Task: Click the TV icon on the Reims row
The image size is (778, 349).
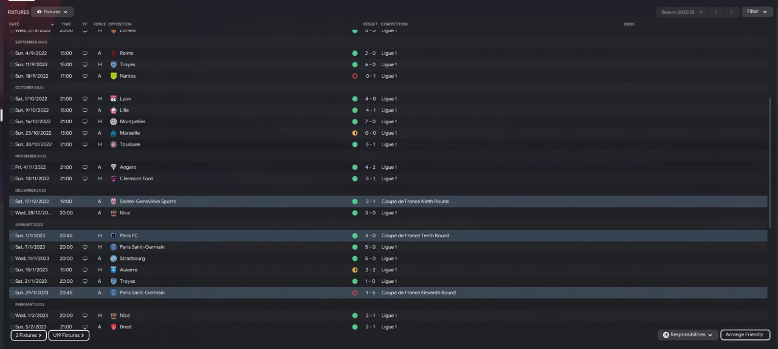Action: [85, 53]
